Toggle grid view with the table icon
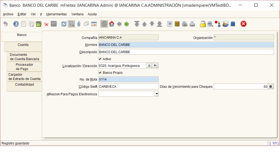 94,24
